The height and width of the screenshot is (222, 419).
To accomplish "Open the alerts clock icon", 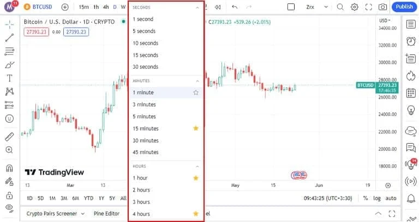I will tap(411, 41).
